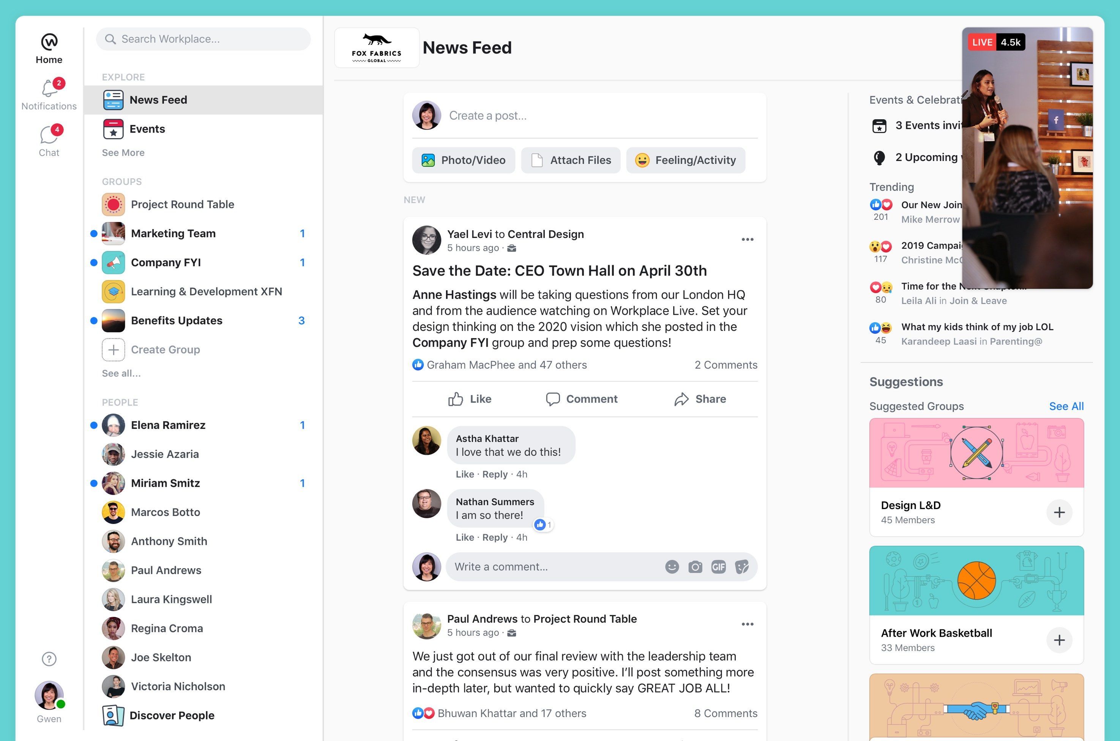Click the like reaction on Nathan's comment

tap(543, 525)
